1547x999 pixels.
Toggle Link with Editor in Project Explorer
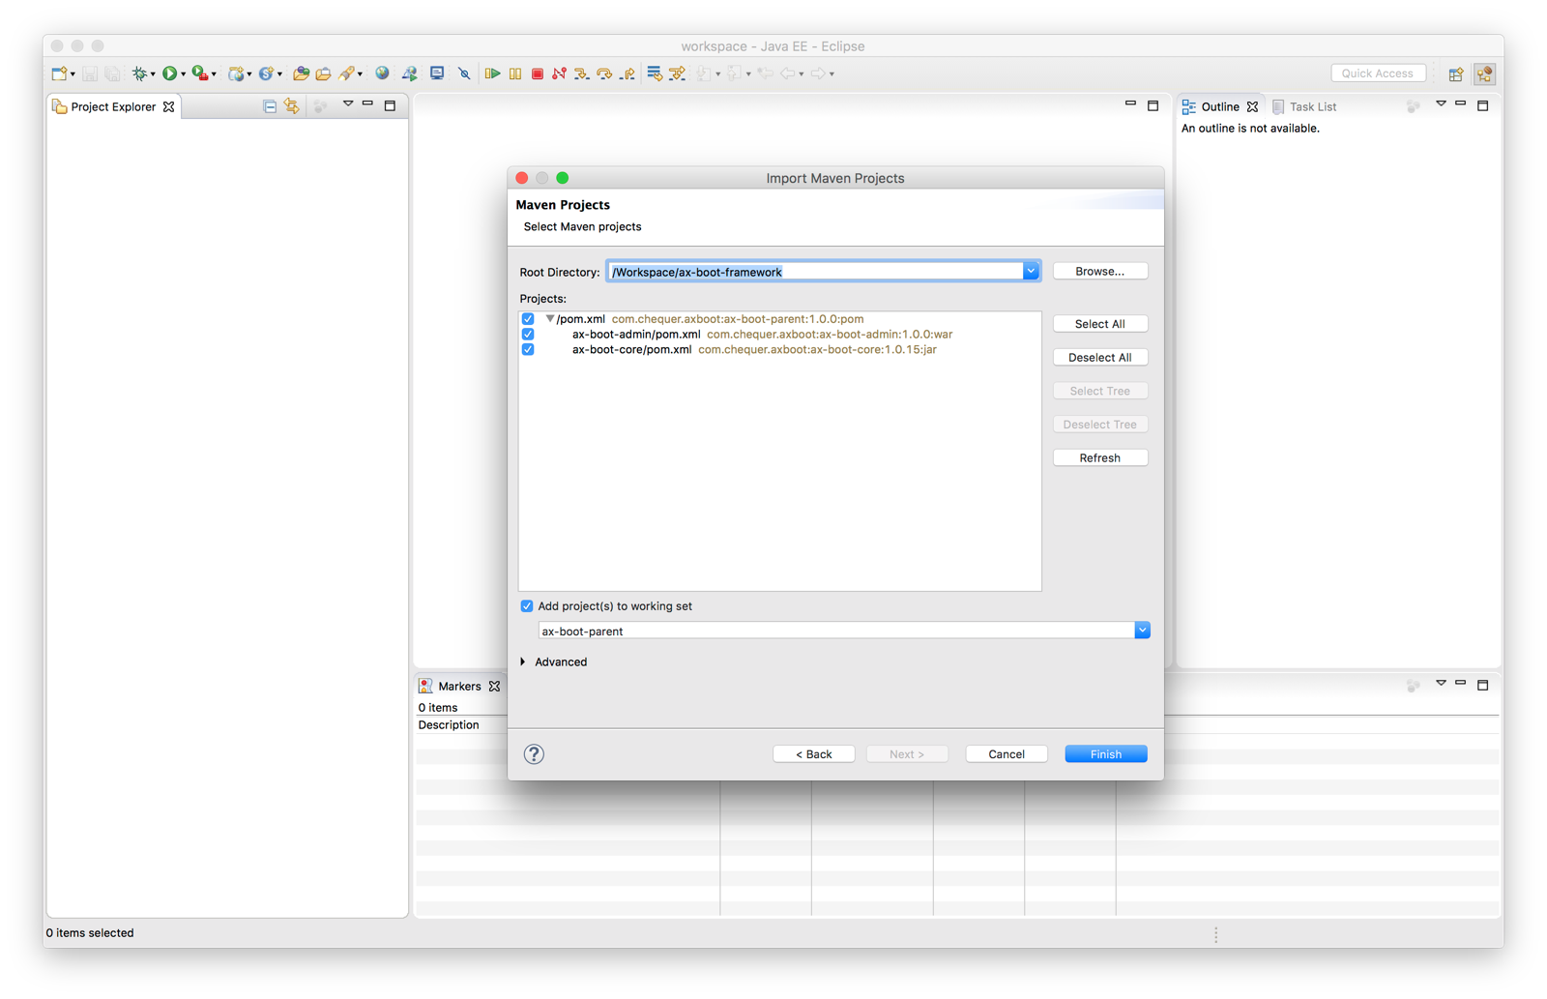pyautogui.click(x=292, y=106)
